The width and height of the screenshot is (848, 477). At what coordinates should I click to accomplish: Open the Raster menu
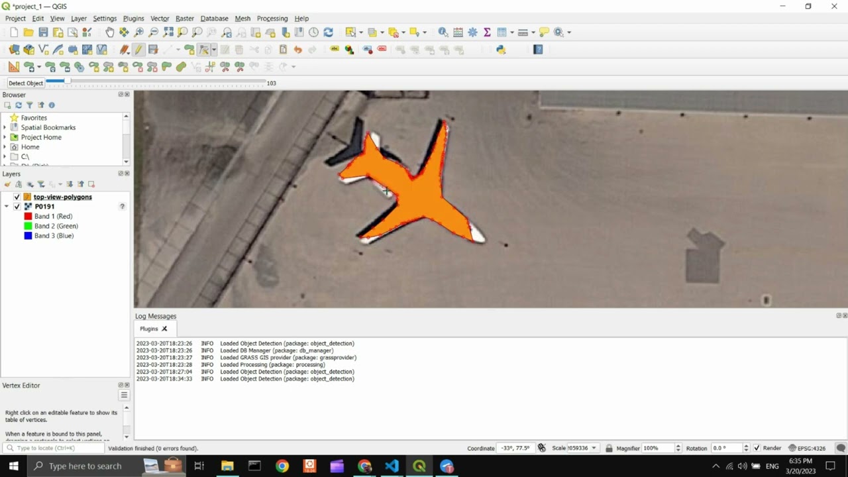pyautogui.click(x=185, y=19)
